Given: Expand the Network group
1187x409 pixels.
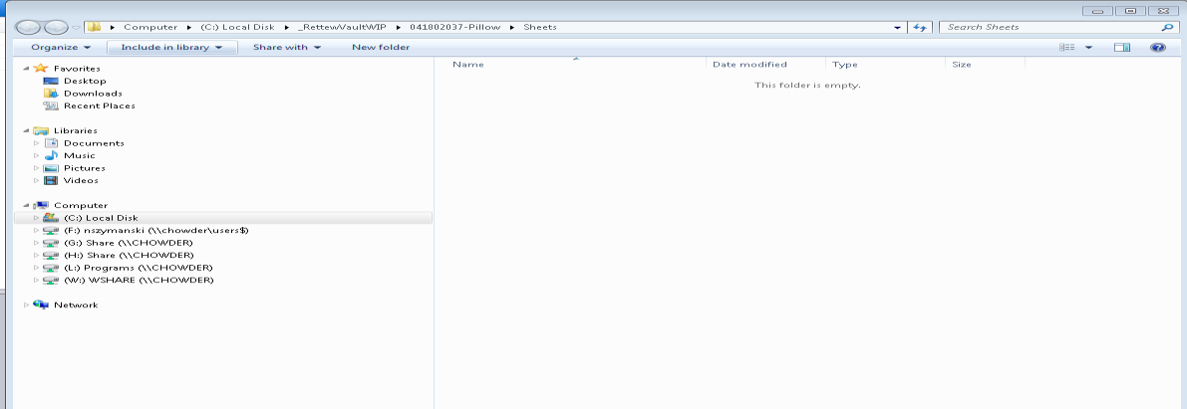Looking at the screenshot, I should click(27, 306).
